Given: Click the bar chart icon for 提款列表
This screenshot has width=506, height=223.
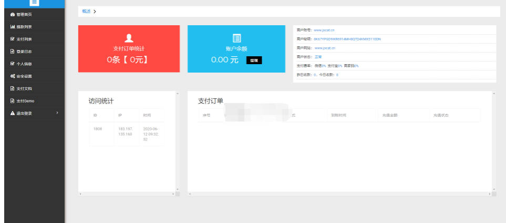Looking at the screenshot, I should pos(13,26).
